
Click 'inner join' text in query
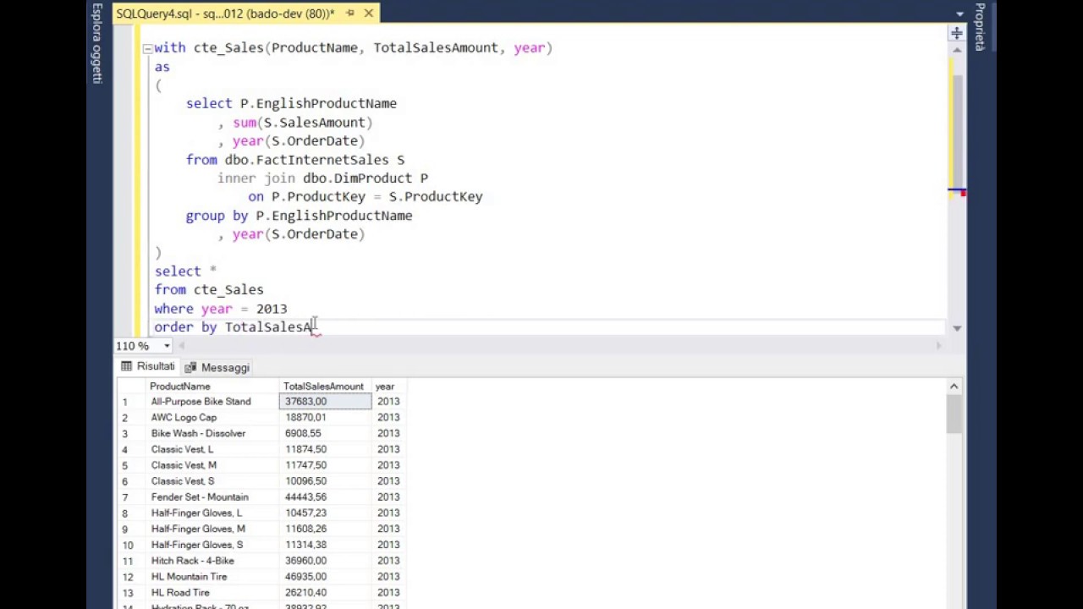point(256,178)
